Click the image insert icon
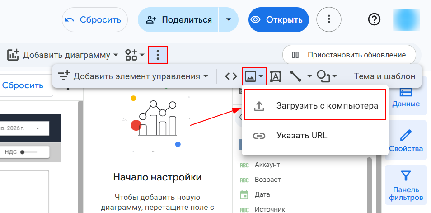431x213 pixels. coord(251,76)
